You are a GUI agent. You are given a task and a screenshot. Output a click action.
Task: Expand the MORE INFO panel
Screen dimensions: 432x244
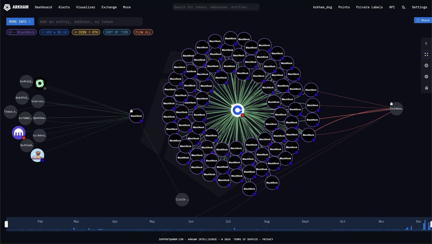tap(20, 22)
